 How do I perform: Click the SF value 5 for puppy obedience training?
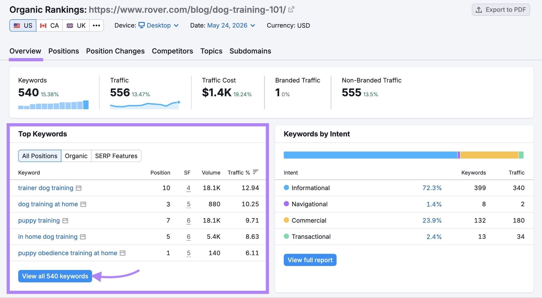coord(188,253)
